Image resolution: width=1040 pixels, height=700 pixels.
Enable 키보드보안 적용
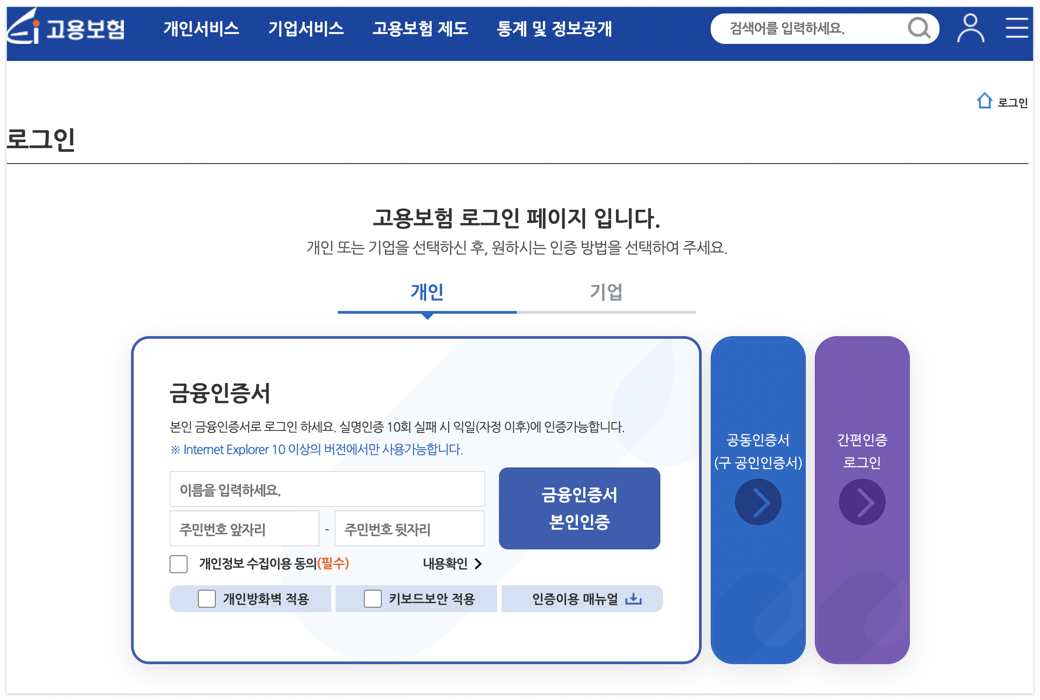point(372,598)
